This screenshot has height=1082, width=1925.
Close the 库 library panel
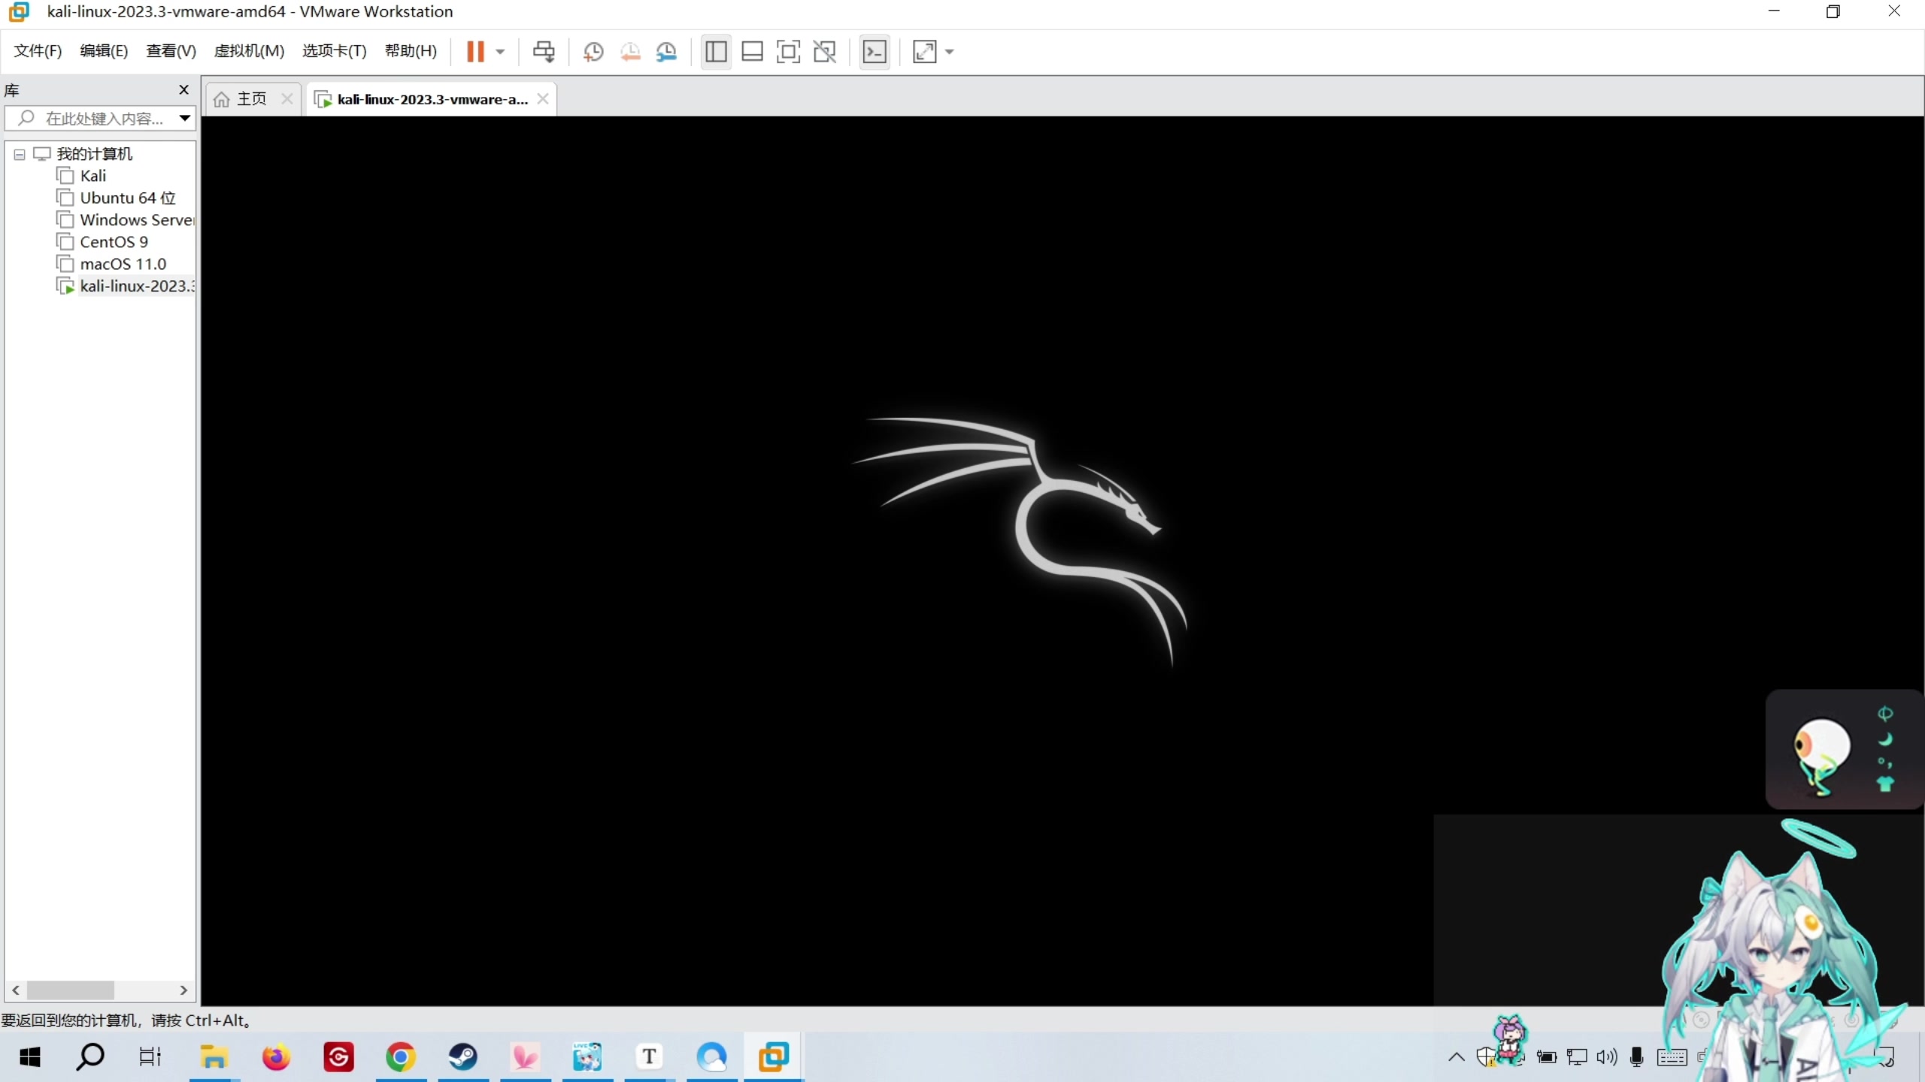pos(183,90)
